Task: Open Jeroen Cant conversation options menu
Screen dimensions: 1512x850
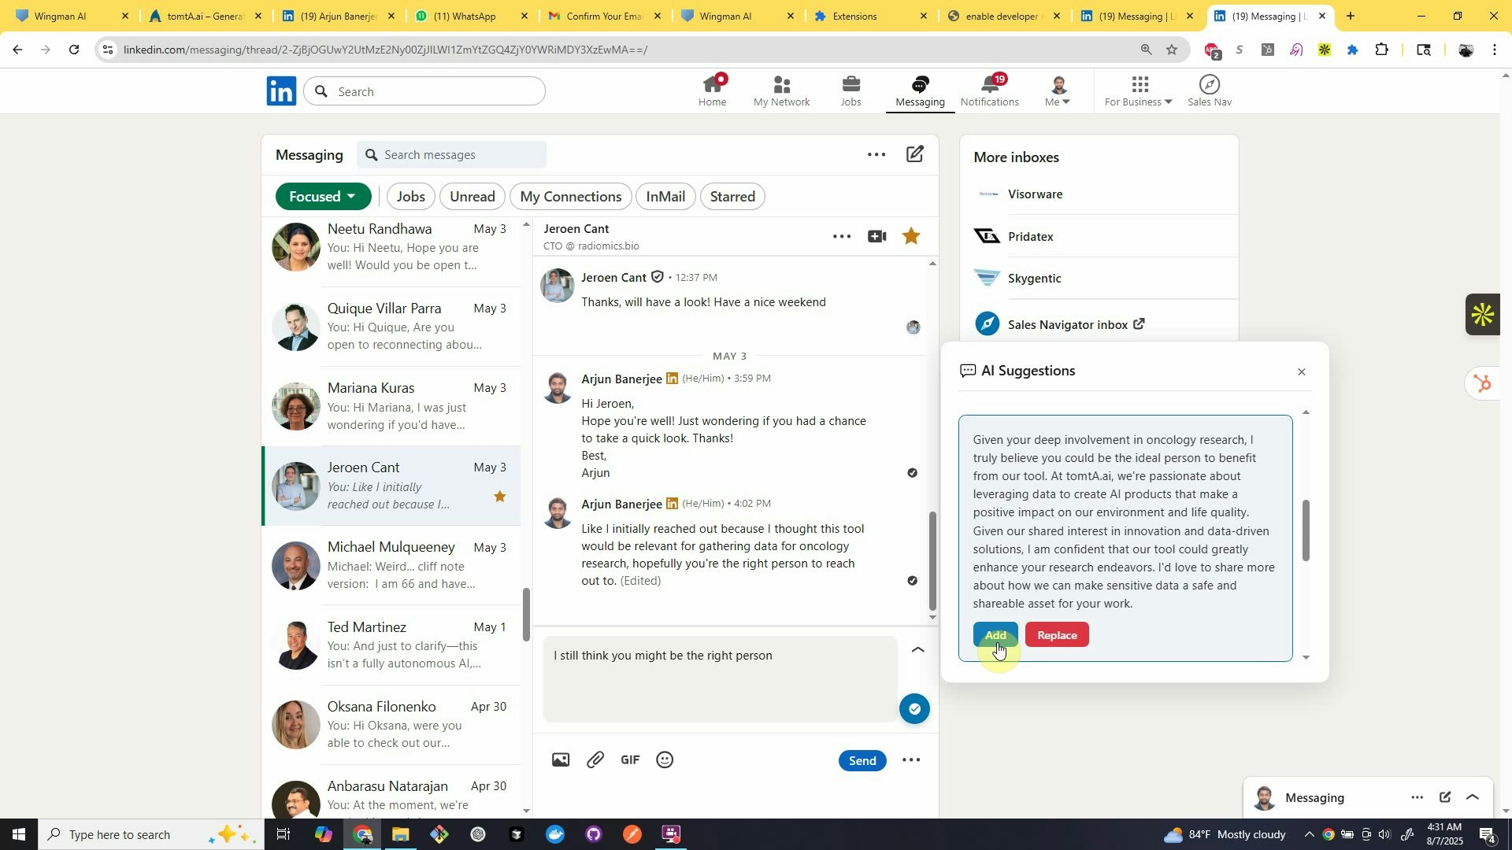Action: pos(841,236)
